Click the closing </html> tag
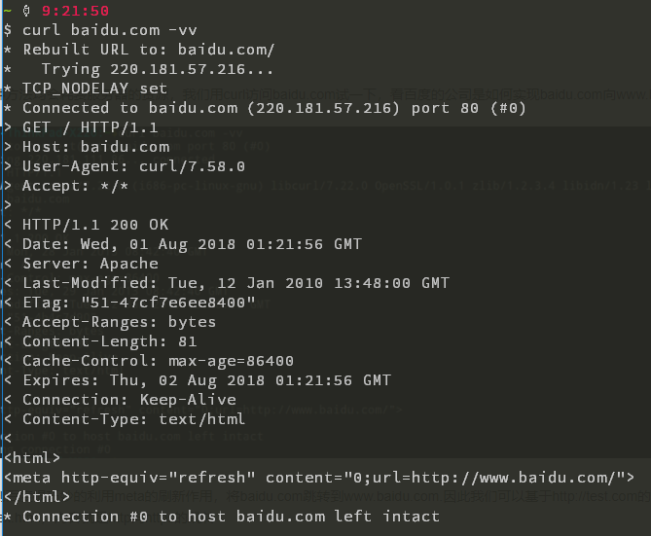The height and width of the screenshot is (536, 651). [x=37, y=496]
